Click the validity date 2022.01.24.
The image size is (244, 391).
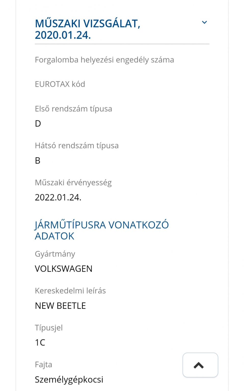click(58, 198)
